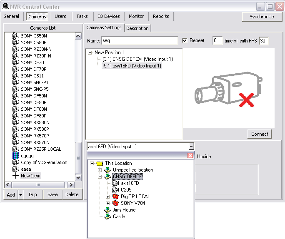Click the location icon for Castle
This screenshot has width=285, height=239.
(x=107, y=217)
